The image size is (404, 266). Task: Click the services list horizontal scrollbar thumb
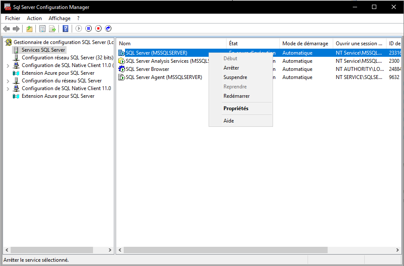coord(225,250)
